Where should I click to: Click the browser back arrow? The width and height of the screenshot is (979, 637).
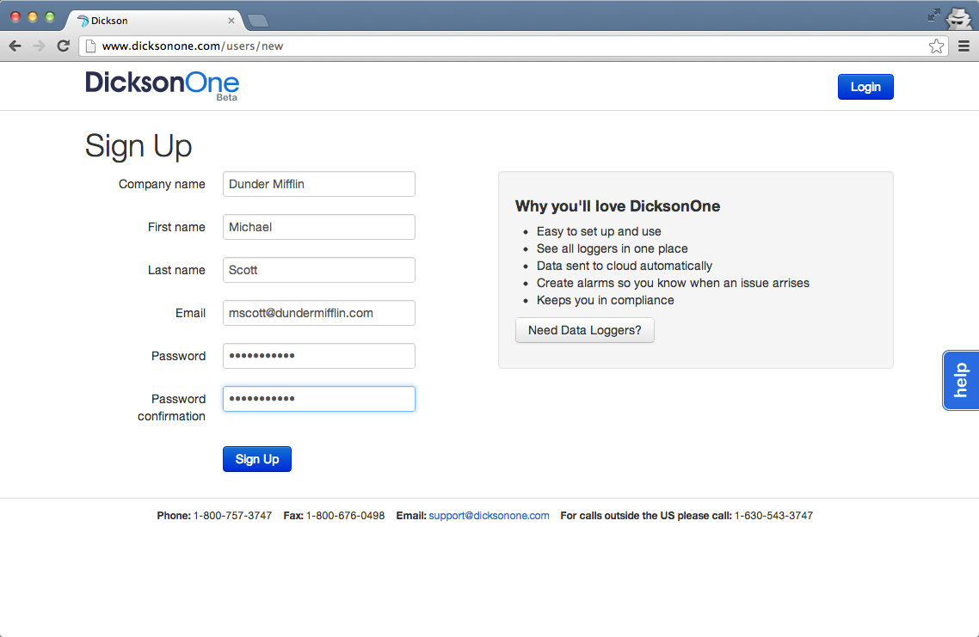15,46
